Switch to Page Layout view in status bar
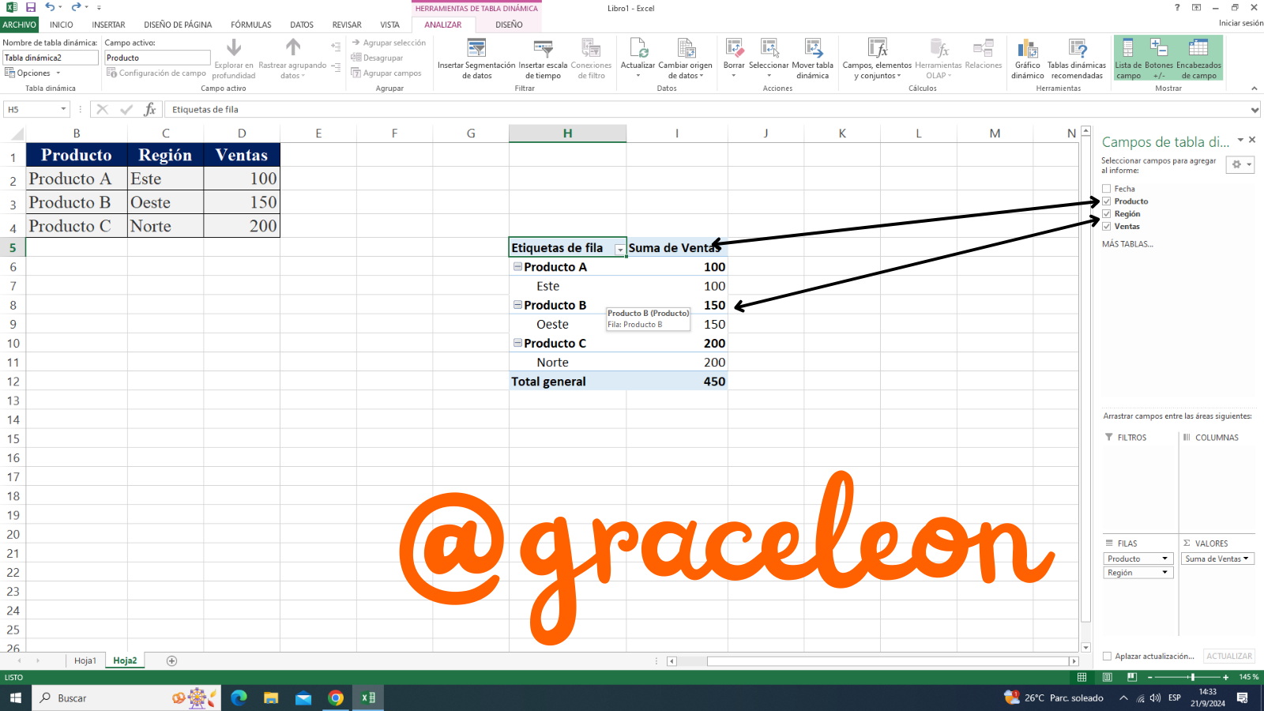Viewport: 1264px width, 711px height. pyautogui.click(x=1108, y=678)
